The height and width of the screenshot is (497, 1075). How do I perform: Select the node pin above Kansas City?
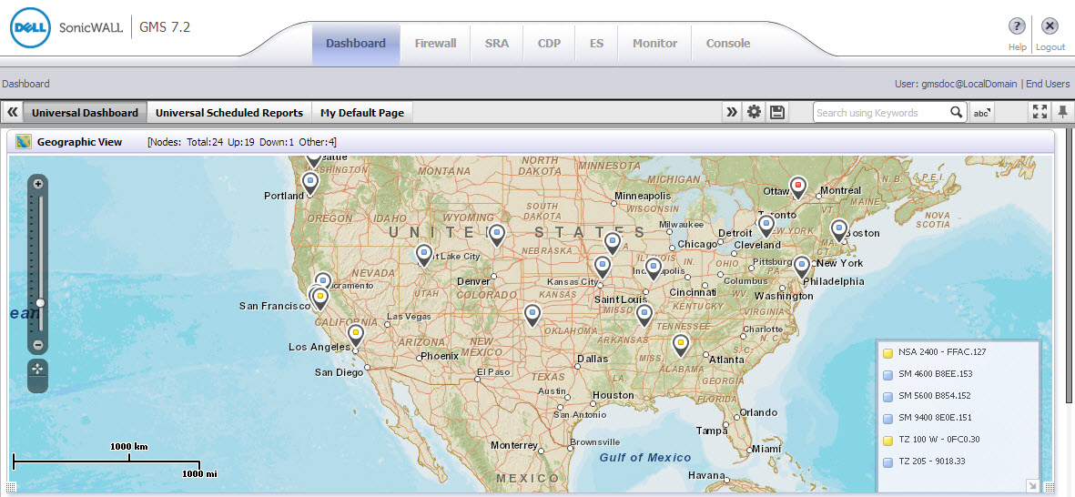[x=602, y=268]
